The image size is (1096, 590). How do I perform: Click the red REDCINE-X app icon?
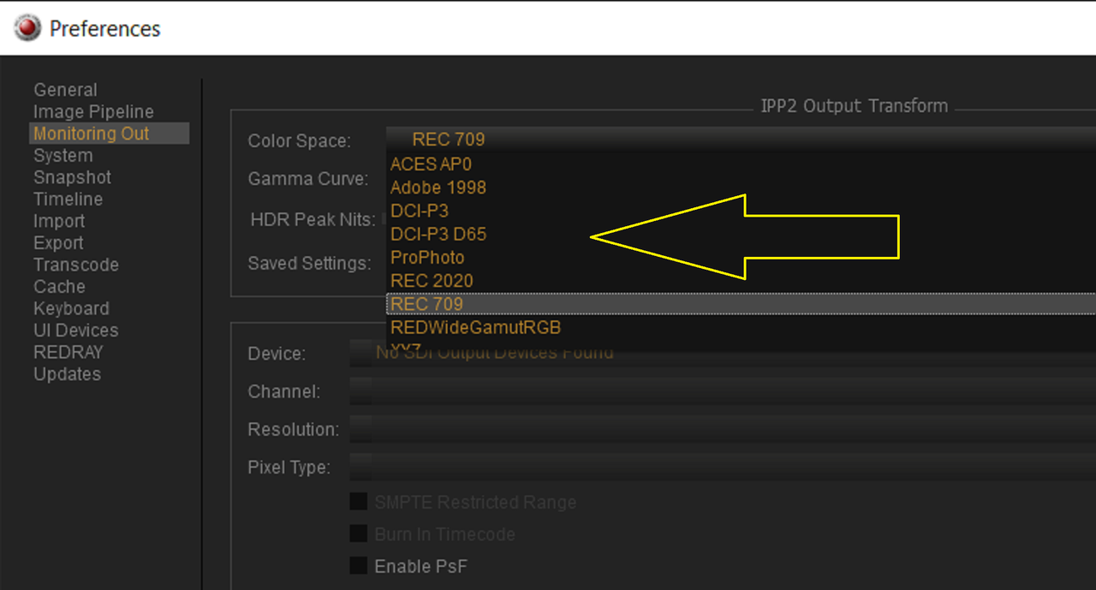(x=28, y=28)
